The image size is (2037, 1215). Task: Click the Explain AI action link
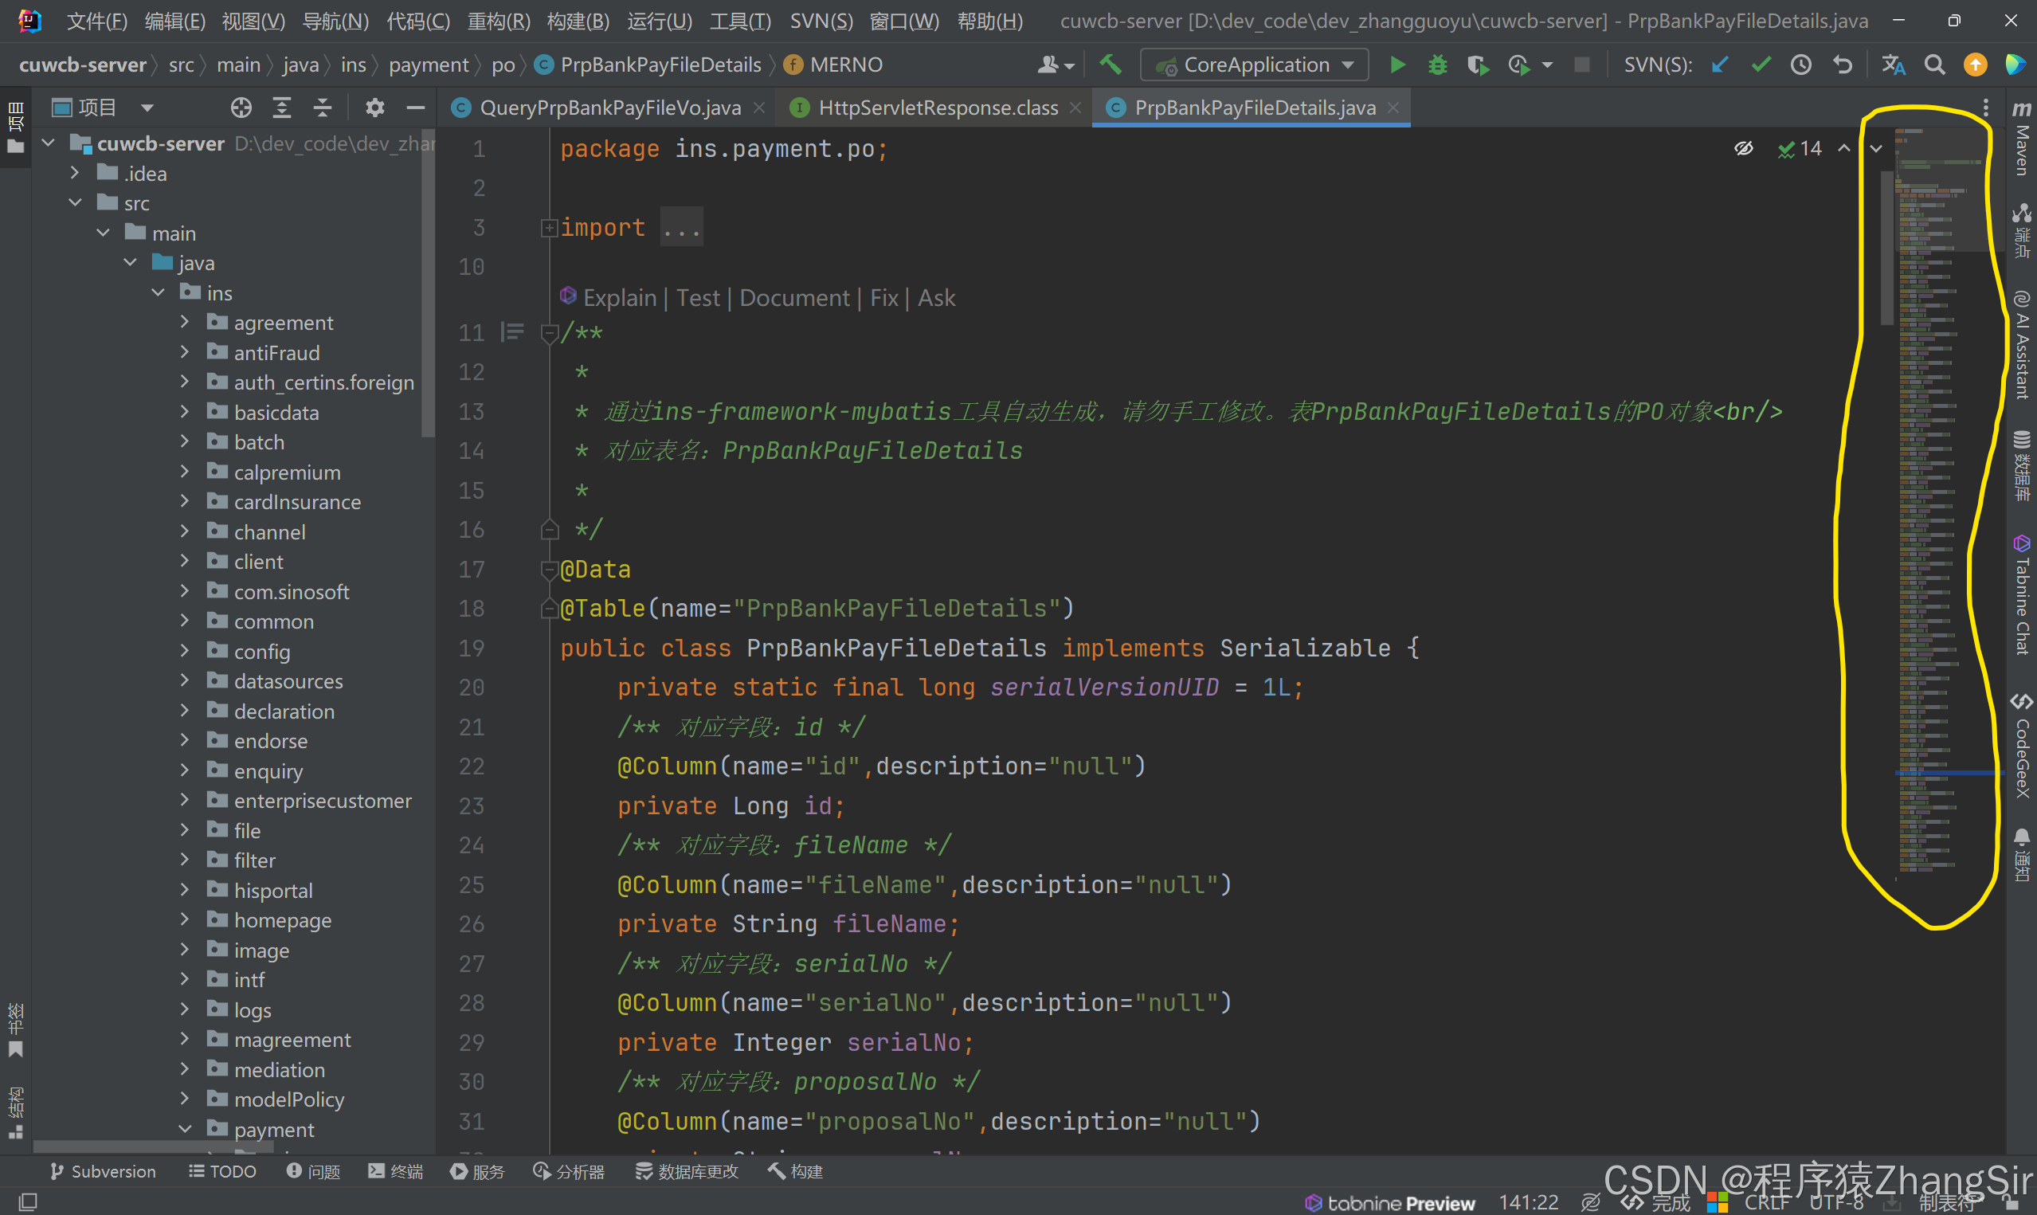620,298
